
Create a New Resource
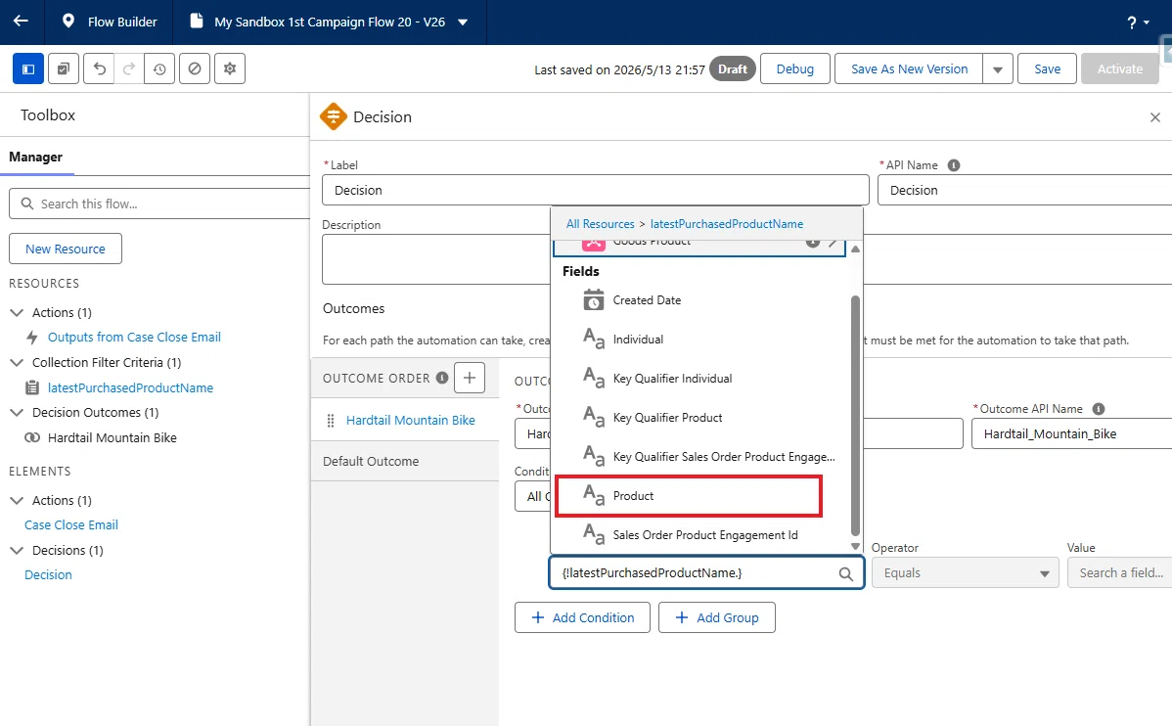tap(65, 249)
